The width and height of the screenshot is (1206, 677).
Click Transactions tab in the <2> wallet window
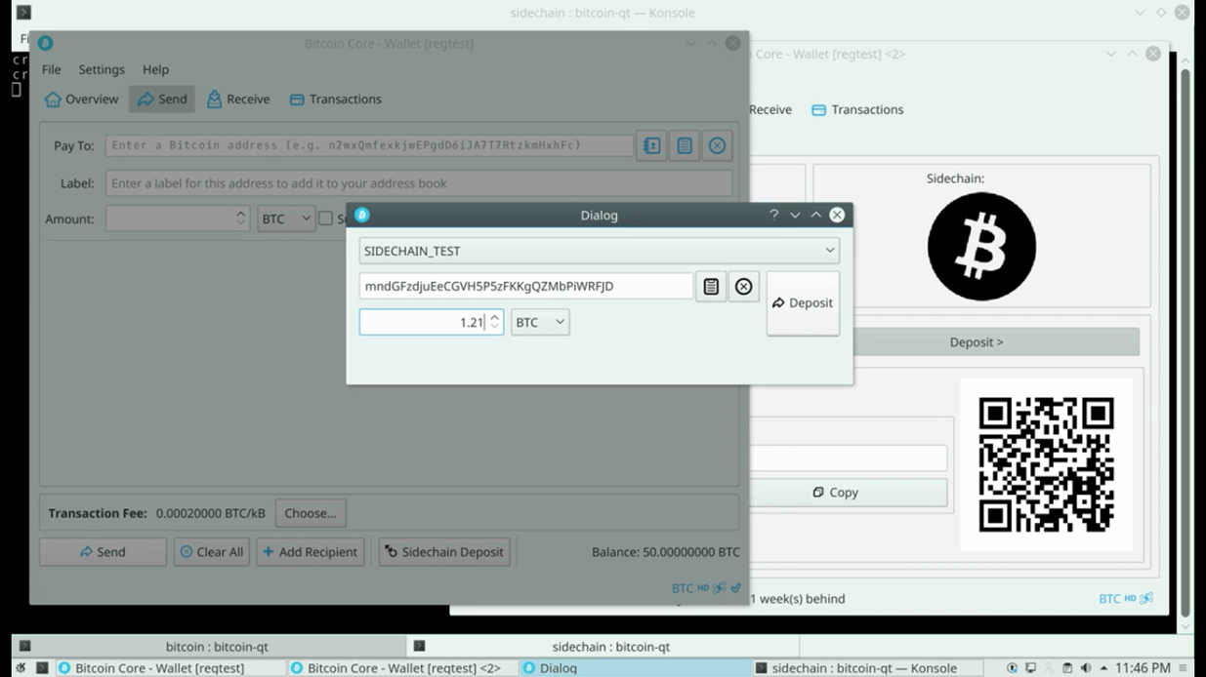click(857, 109)
